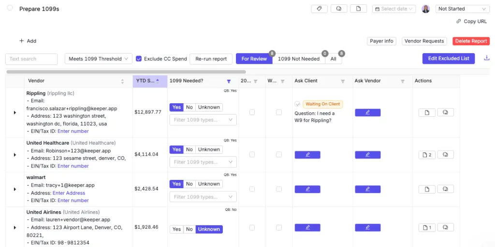This screenshot has height=247, width=495.
Task: Open the comments icon in task header
Action: (x=339, y=9)
